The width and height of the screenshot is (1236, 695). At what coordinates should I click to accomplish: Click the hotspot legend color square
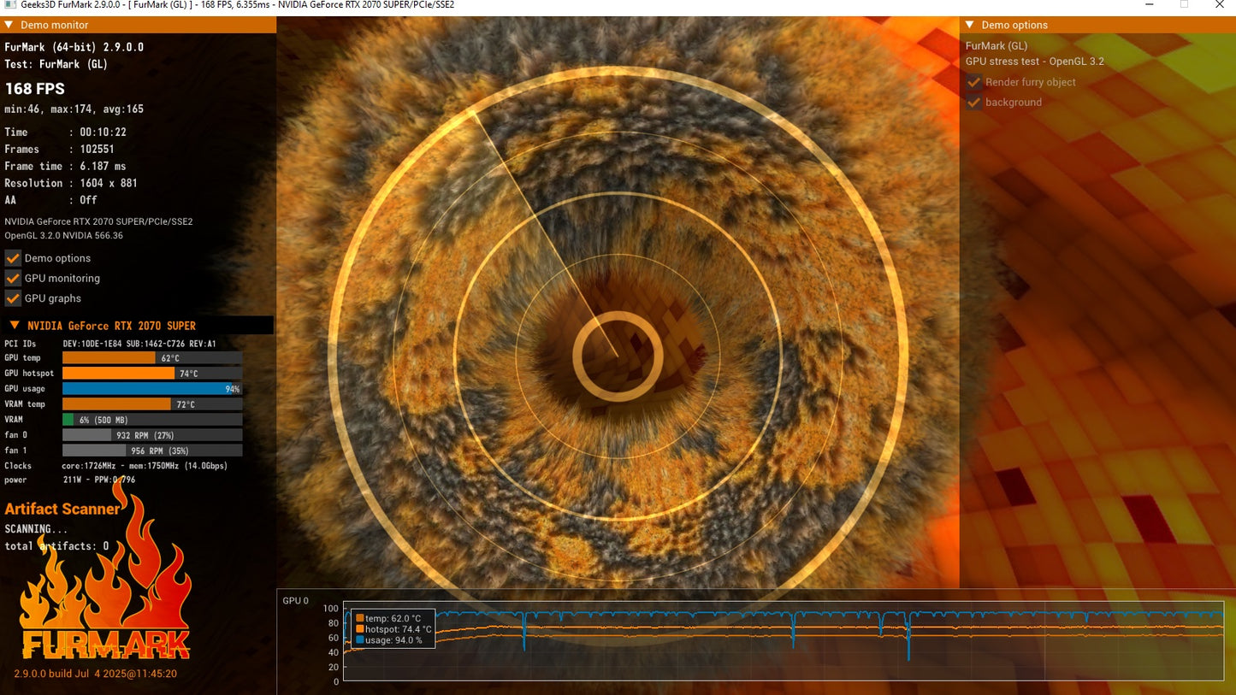point(359,629)
